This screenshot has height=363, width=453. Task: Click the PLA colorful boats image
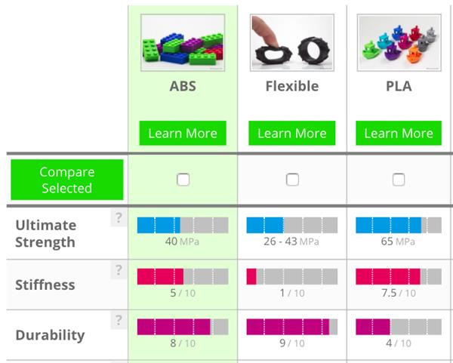pyautogui.click(x=399, y=44)
